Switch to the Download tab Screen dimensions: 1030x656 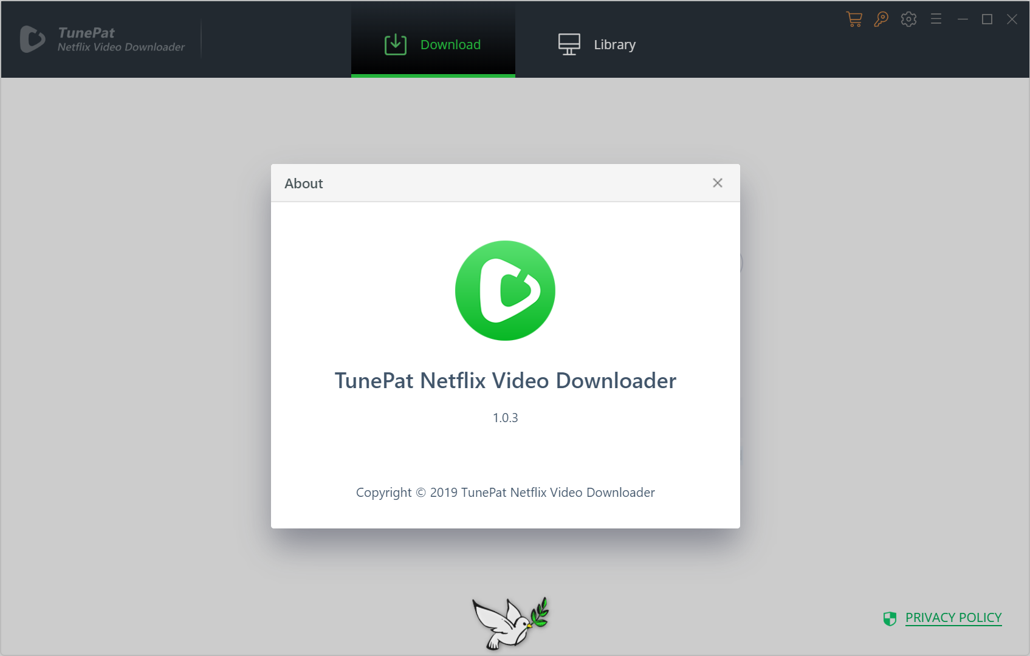(433, 40)
